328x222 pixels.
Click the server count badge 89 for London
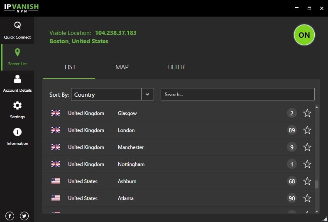[292, 130]
